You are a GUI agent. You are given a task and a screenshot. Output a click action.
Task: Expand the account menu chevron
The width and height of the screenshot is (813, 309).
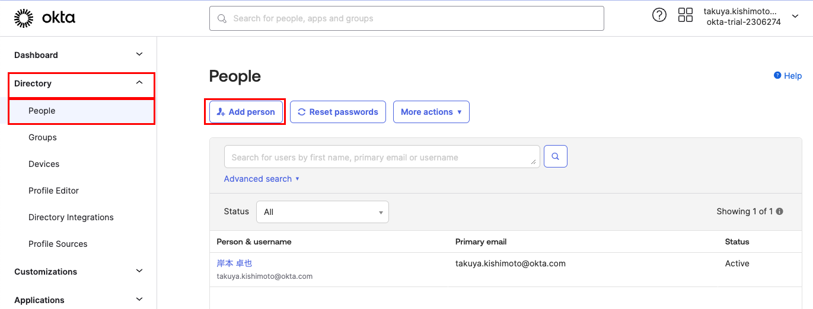(795, 16)
